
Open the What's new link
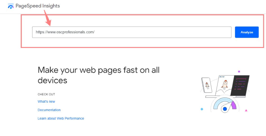[46, 101]
